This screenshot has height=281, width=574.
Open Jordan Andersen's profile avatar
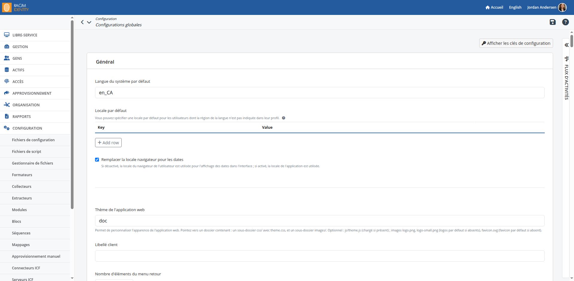[x=562, y=7]
